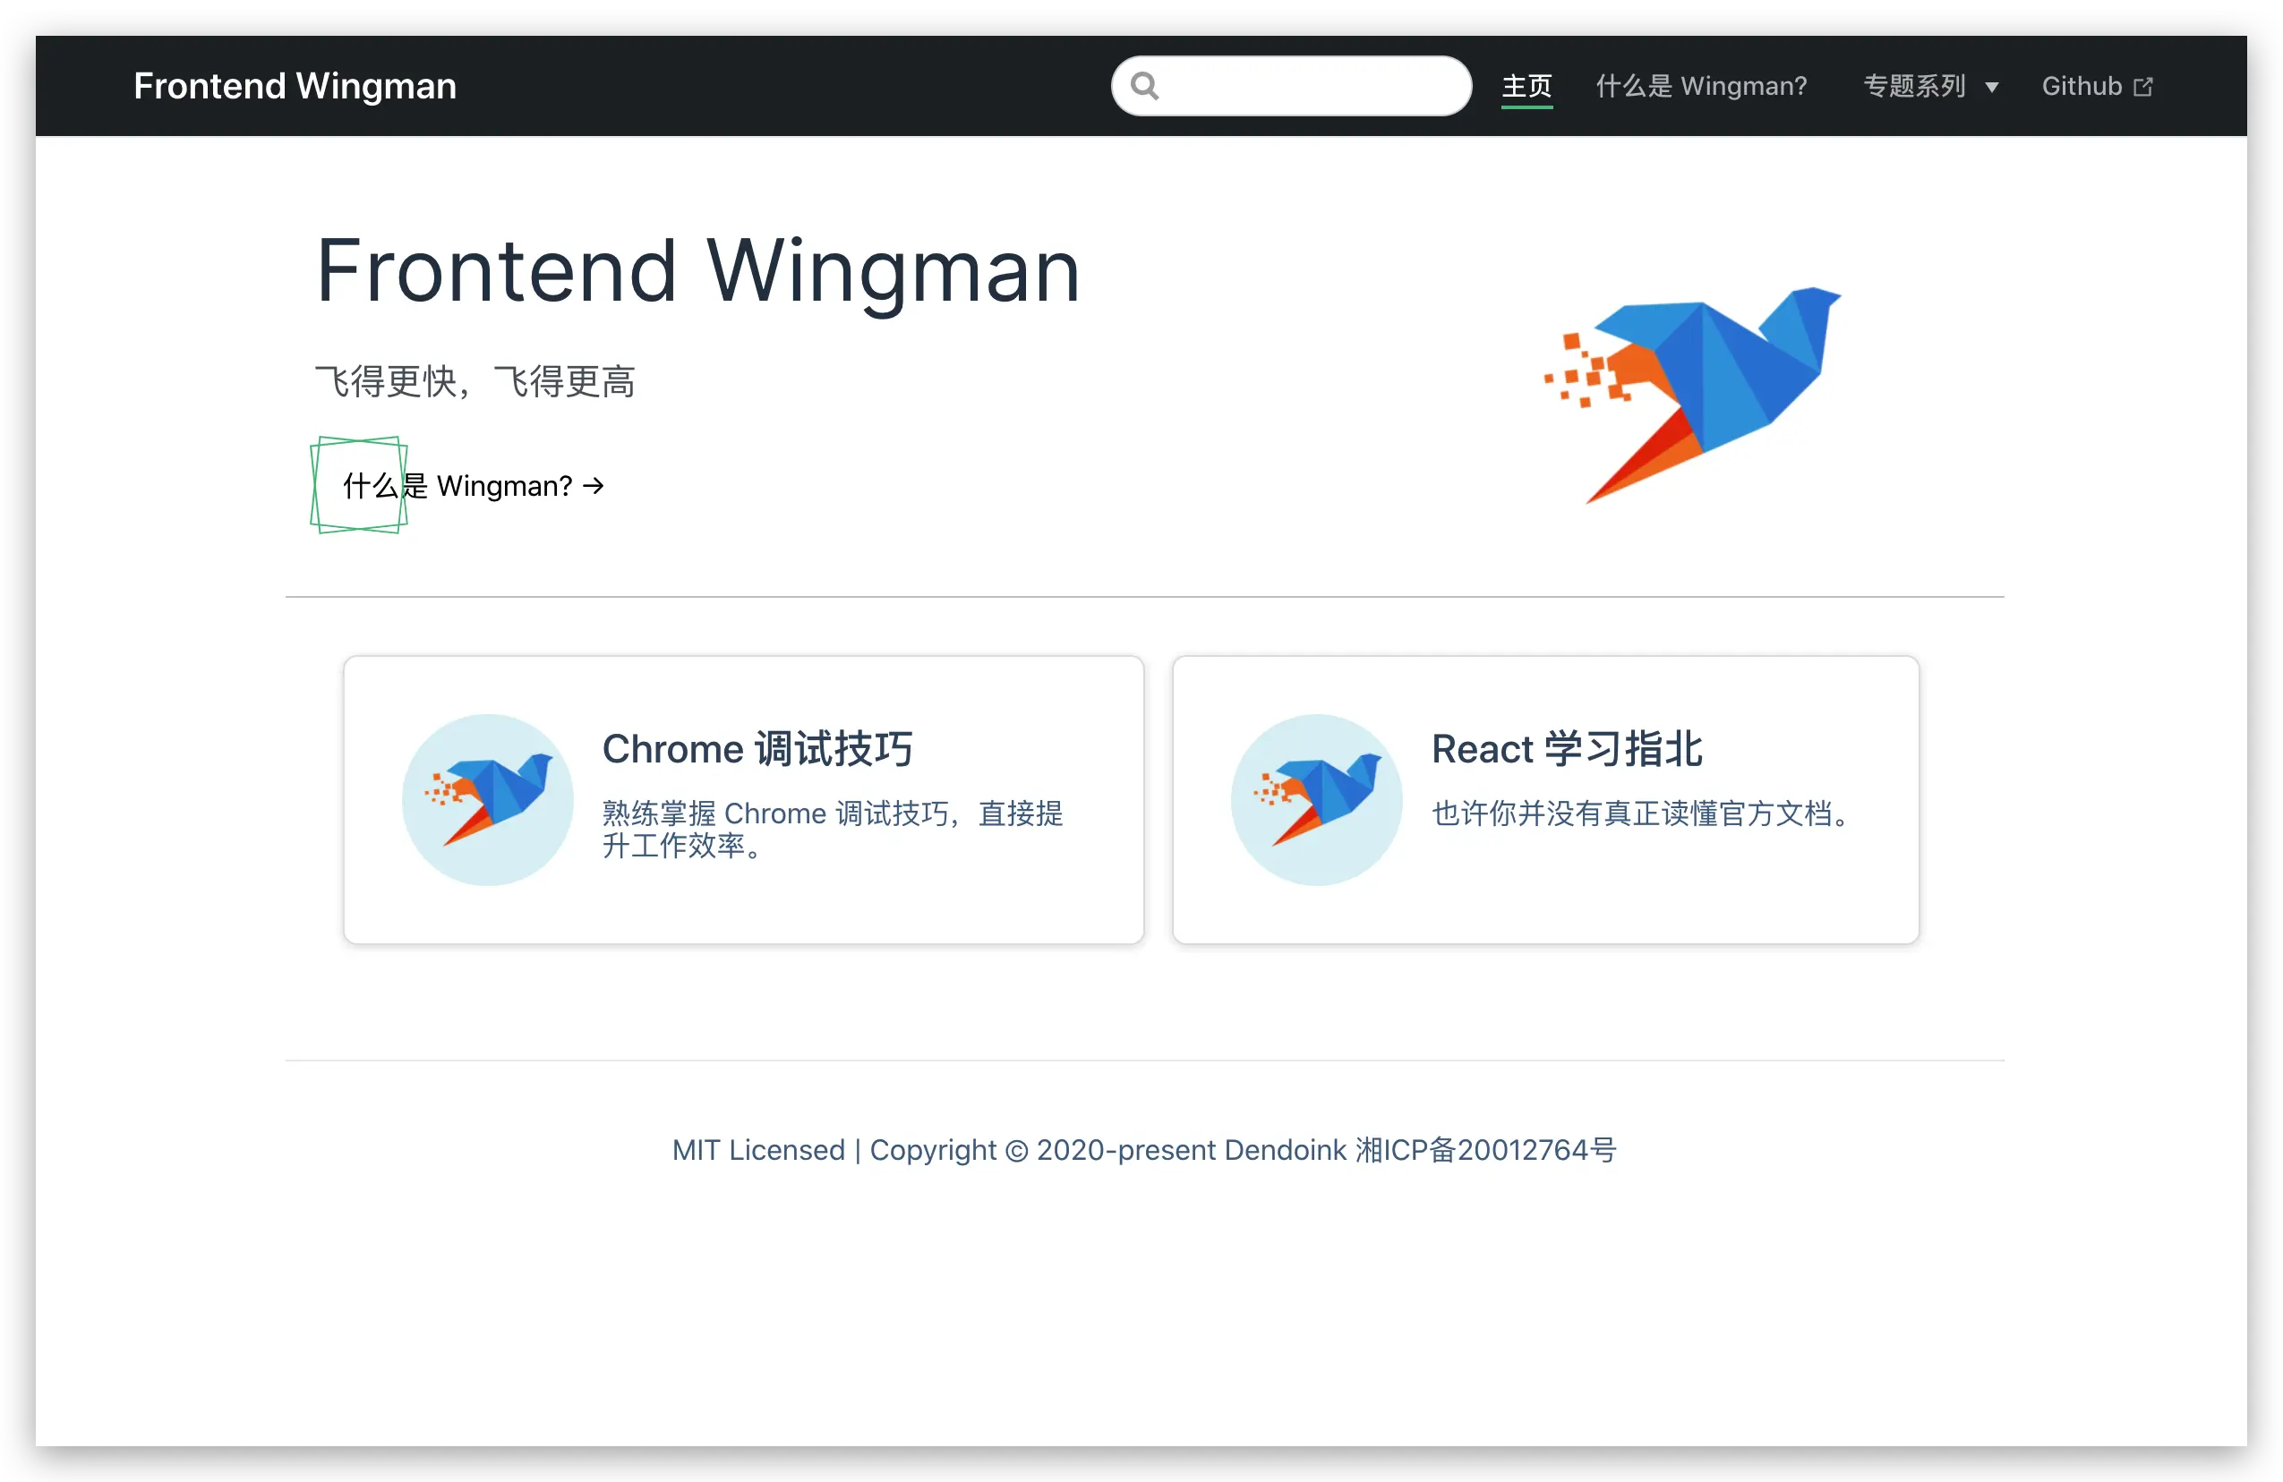The width and height of the screenshot is (2283, 1482).
Task: Open the Github link in the navbar
Action: tap(2082, 86)
